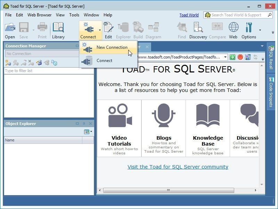The width and height of the screenshot is (278, 209).
Task: Select New Connection from the dropdown
Action: coord(108,47)
